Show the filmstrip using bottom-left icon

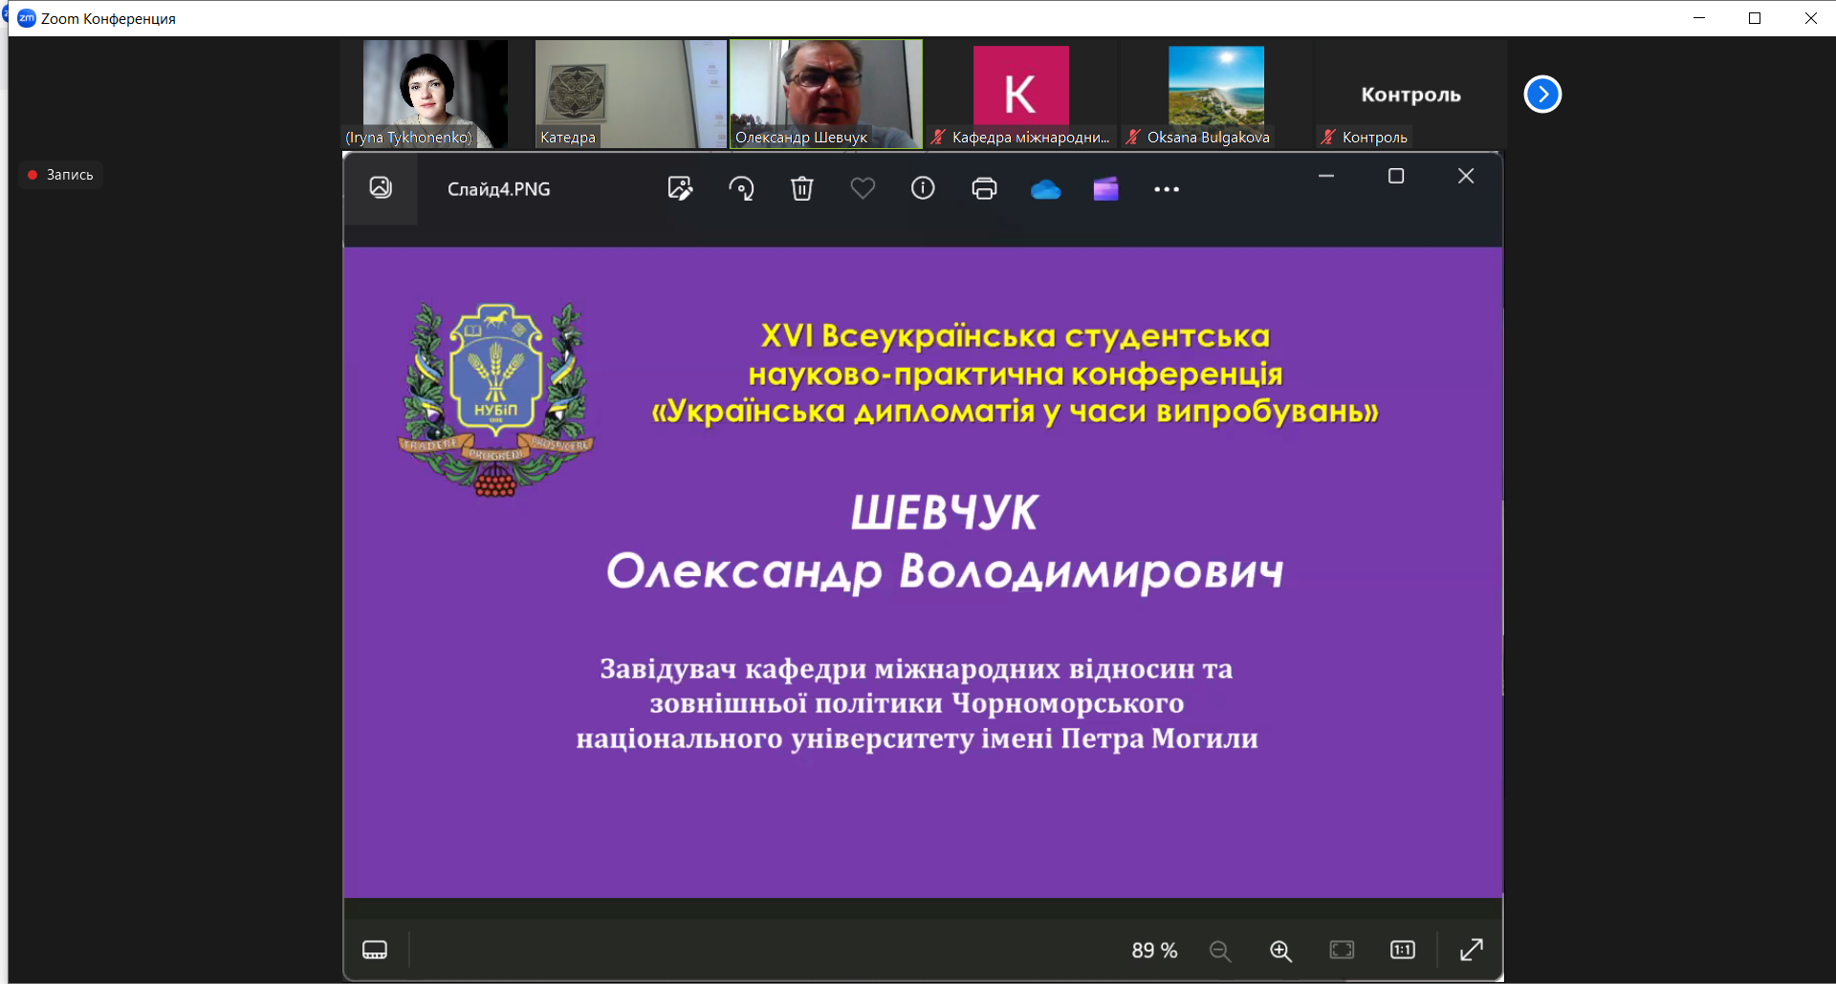(375, 950)
